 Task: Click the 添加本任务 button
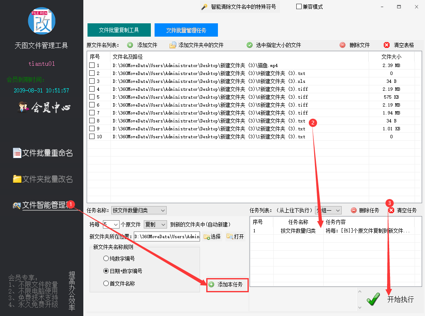coord(227,285)
